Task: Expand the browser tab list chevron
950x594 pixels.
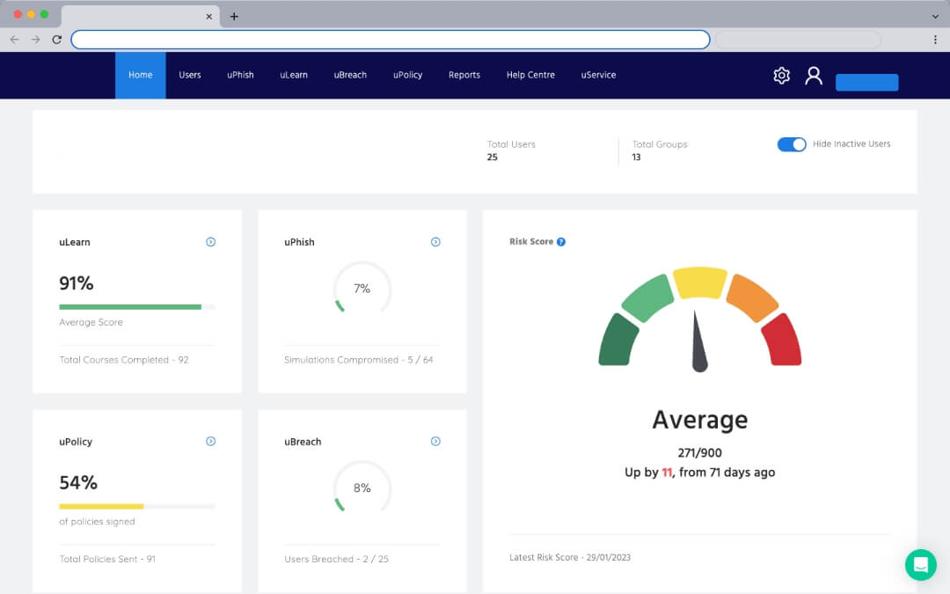Action: [x=934, y=17]
